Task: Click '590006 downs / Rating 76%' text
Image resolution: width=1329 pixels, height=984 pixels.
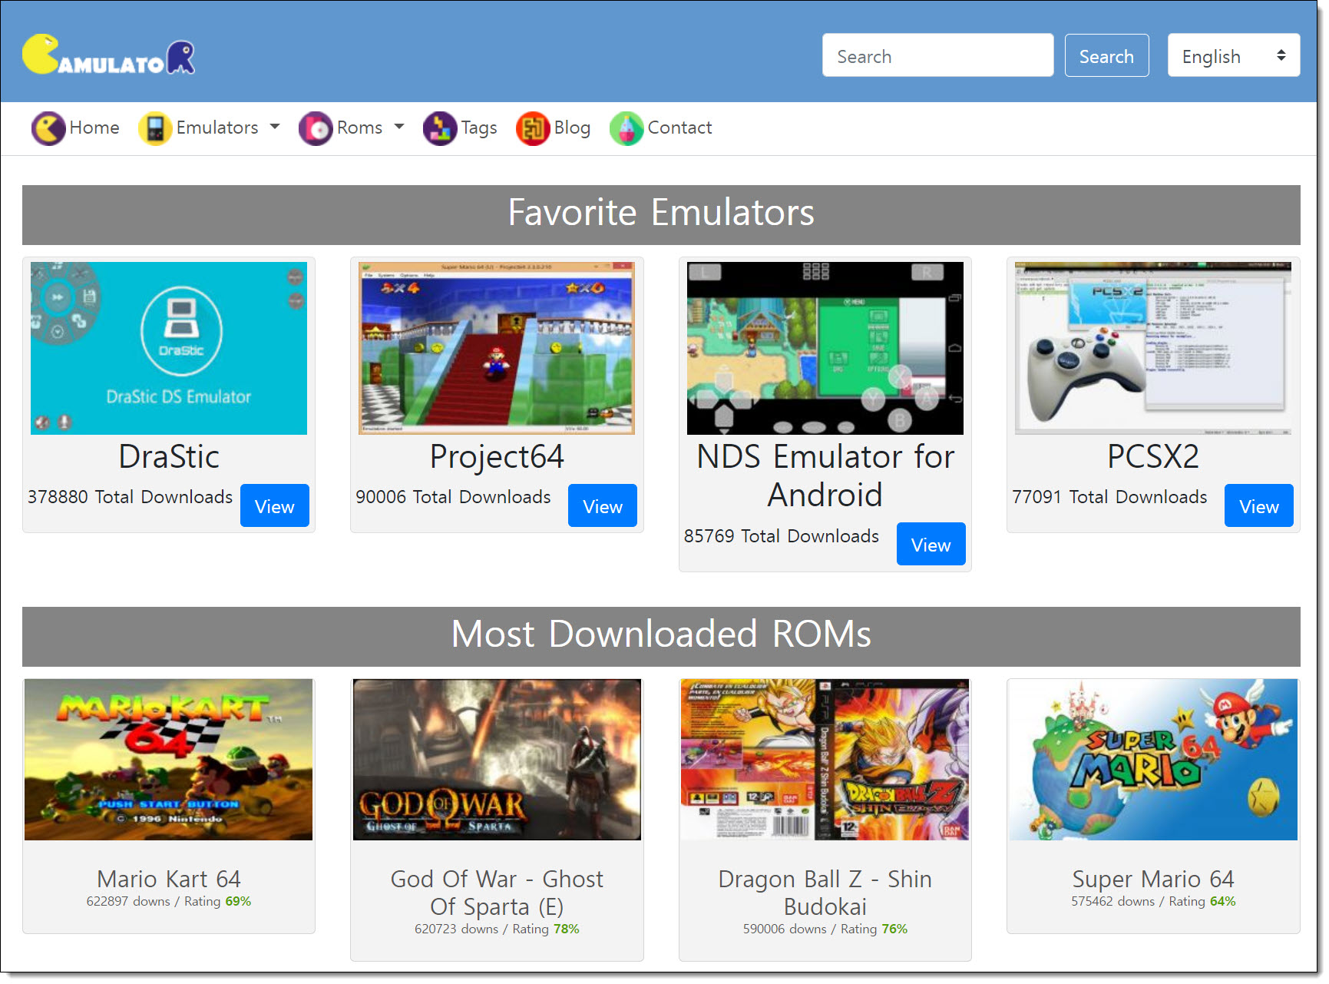Action: point(825,929)
